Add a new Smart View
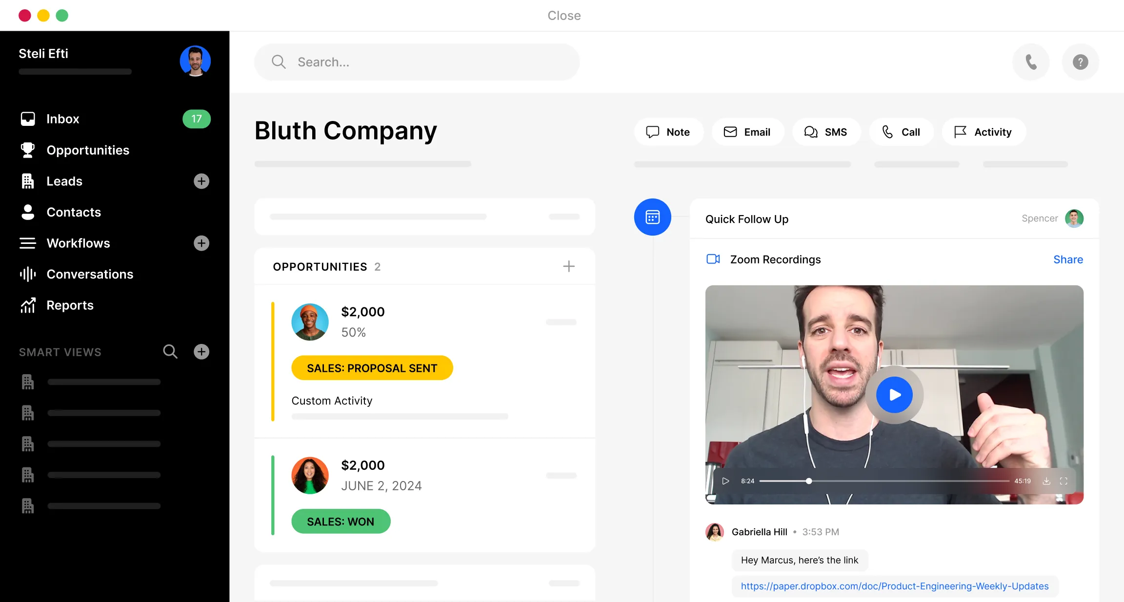 (201, 352)
